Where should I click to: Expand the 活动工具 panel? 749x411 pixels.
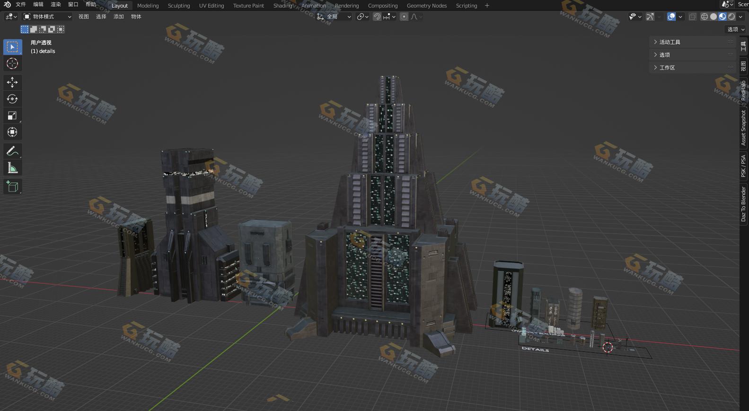tap(693, 42)
